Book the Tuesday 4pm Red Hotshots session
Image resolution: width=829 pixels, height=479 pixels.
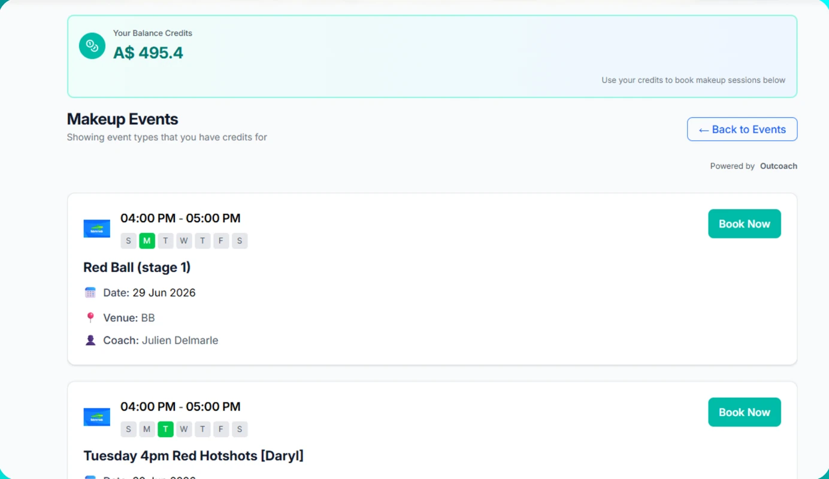tap(745, 413)
